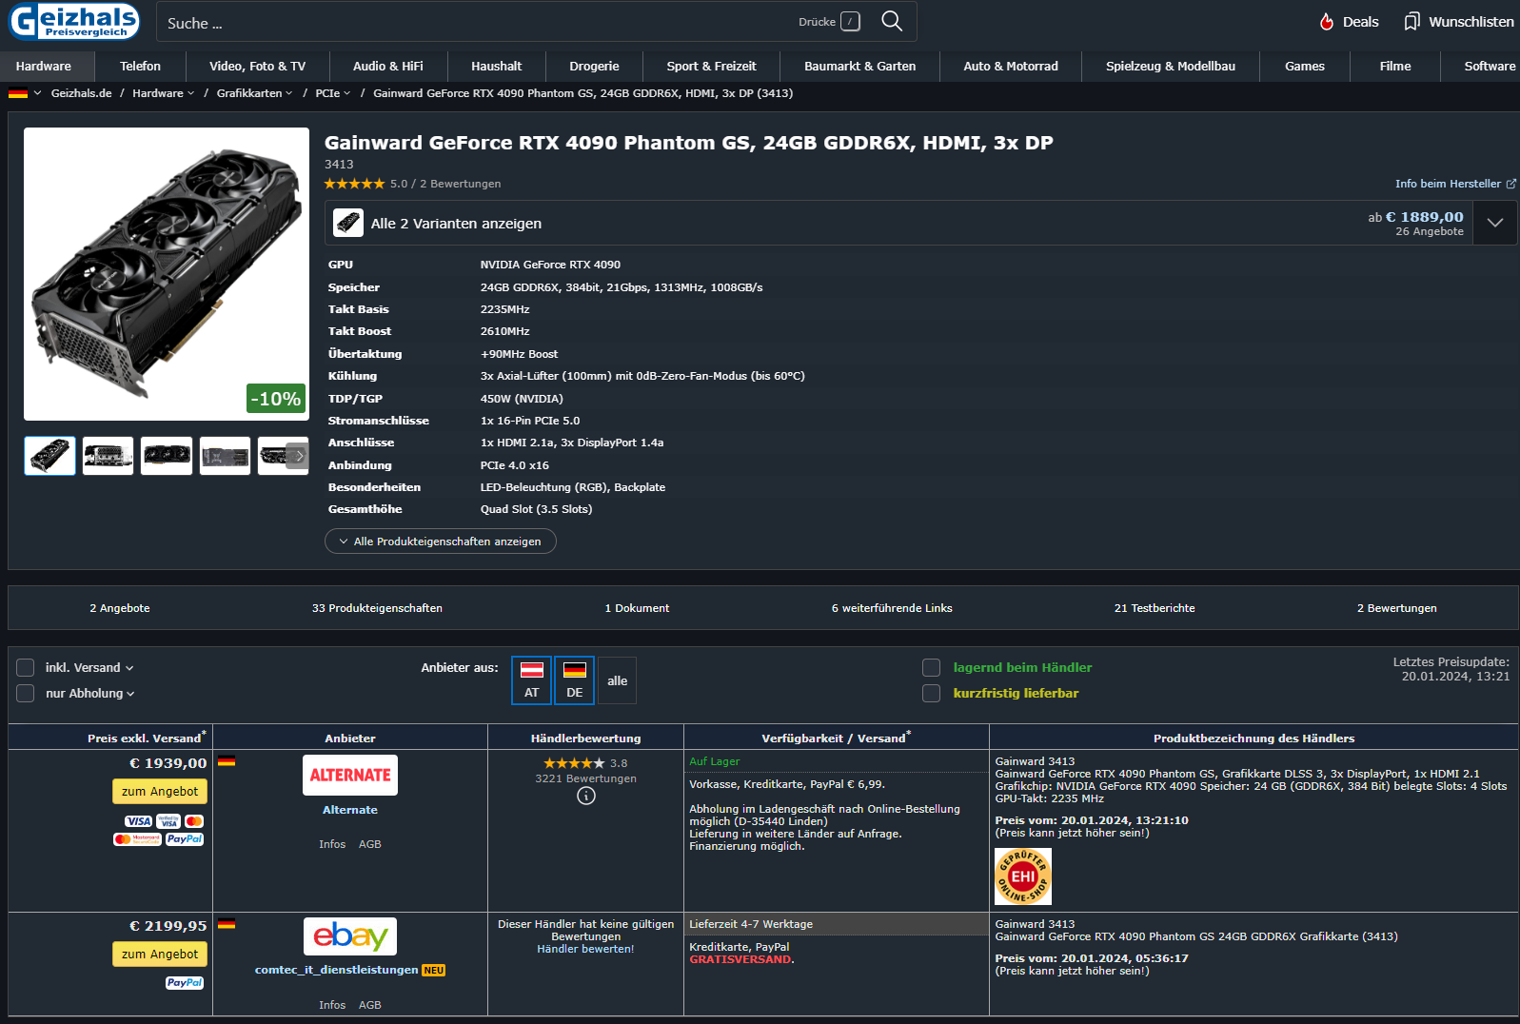The image size is (1520, 1024).
Task: Sort by Preis exkl. Versand header
Action: (147, 738)
